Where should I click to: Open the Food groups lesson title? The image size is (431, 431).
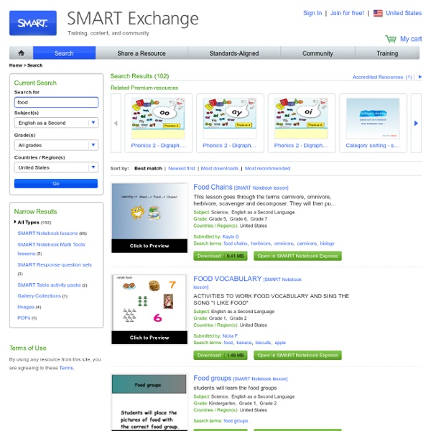coord(213,379)
